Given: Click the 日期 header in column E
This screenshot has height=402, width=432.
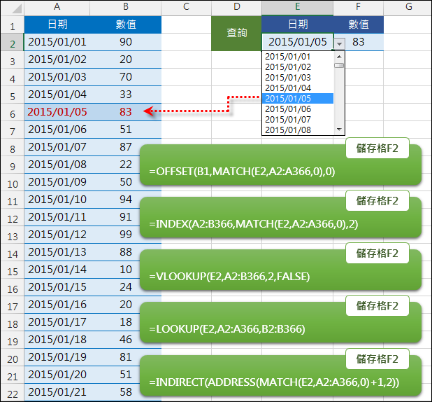Looking at the screenshot, I should coord(298,25).
